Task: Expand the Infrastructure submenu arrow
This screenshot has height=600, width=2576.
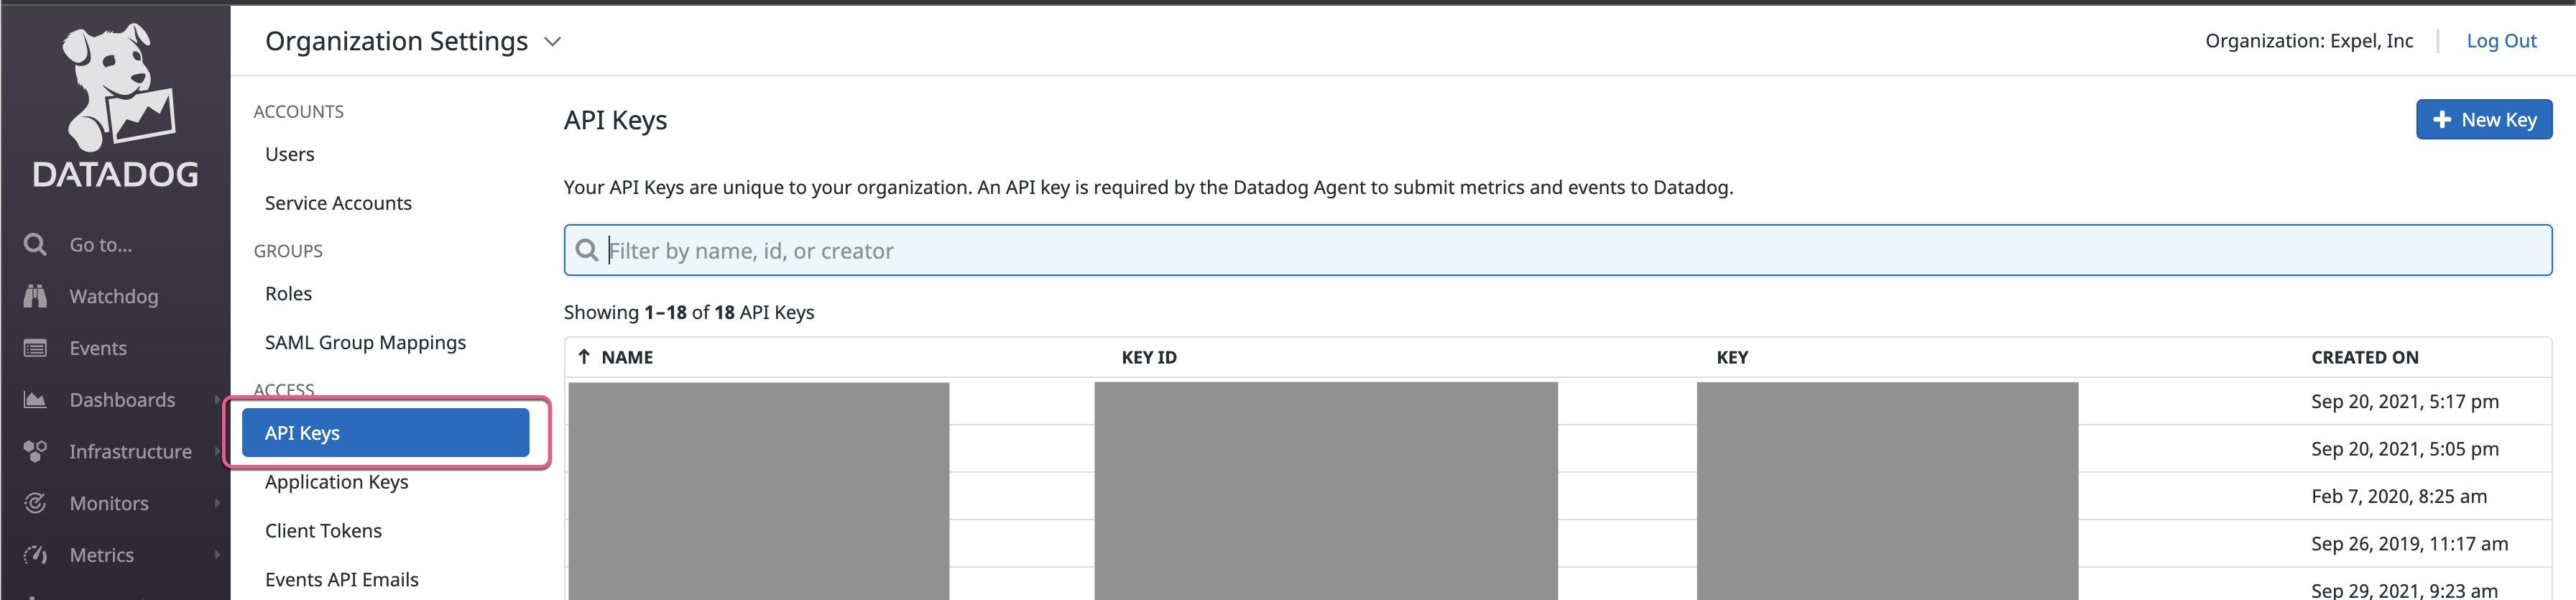Action: coord(217,452)
